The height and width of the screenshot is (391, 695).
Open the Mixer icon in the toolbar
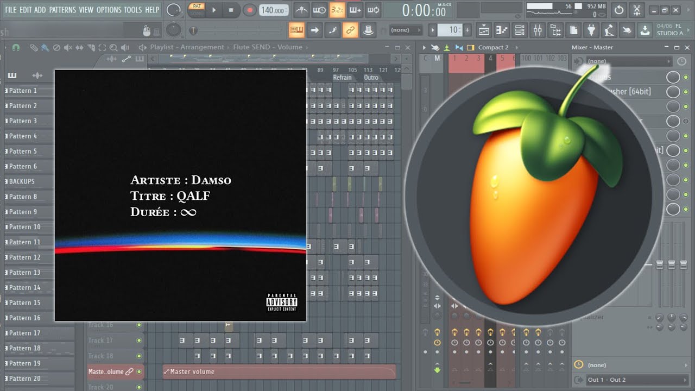(538, 30)
